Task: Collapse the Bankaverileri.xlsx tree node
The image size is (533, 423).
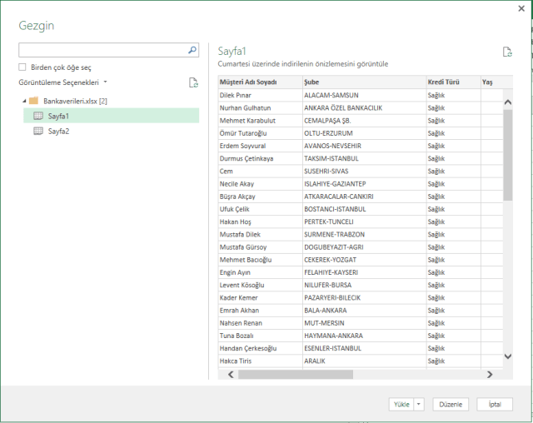Action: click(x=24, y=101)
